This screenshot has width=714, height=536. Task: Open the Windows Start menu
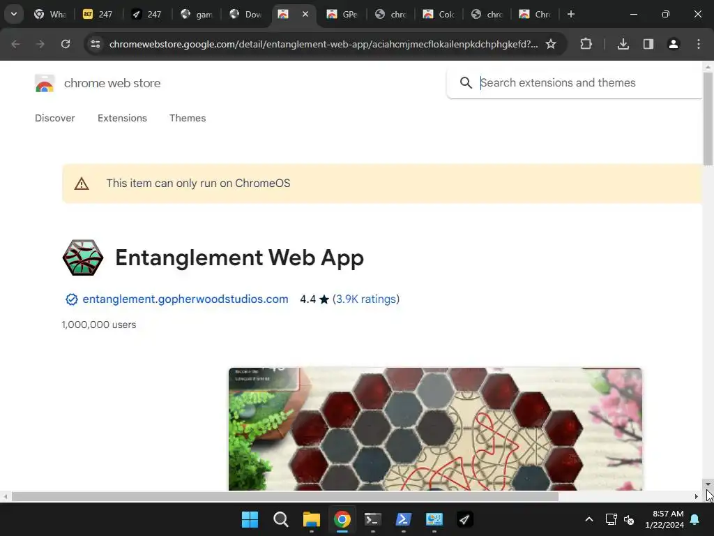click(250, 519)
